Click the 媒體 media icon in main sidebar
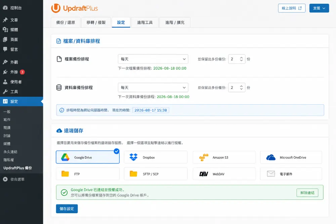Viewport: 336px width, 224px height. pyautogui.click(x=5, y=30)
